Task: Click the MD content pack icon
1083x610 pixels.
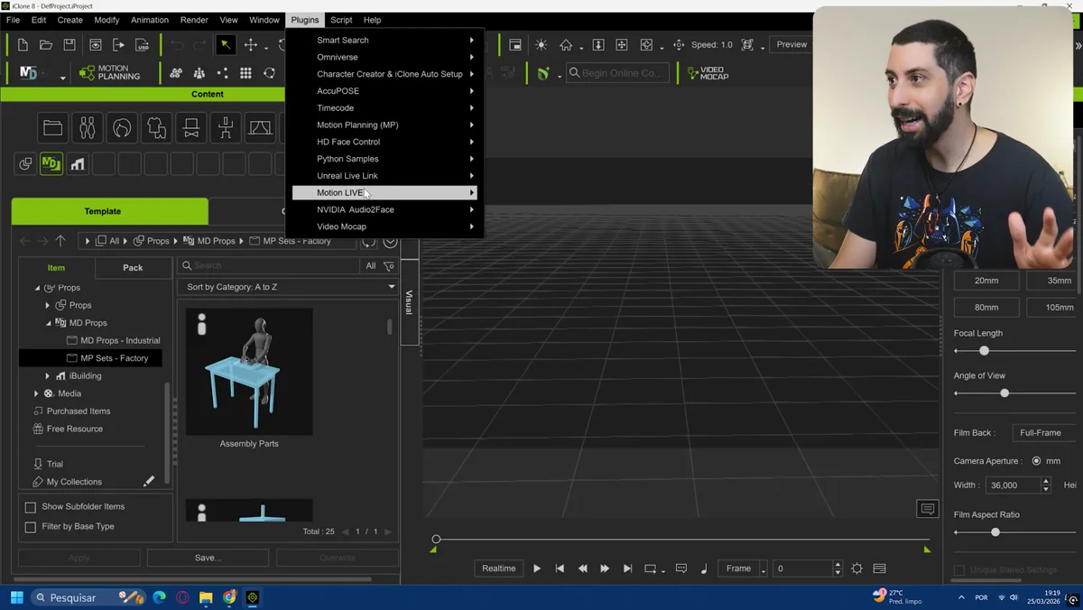Action: coord(51,163)
